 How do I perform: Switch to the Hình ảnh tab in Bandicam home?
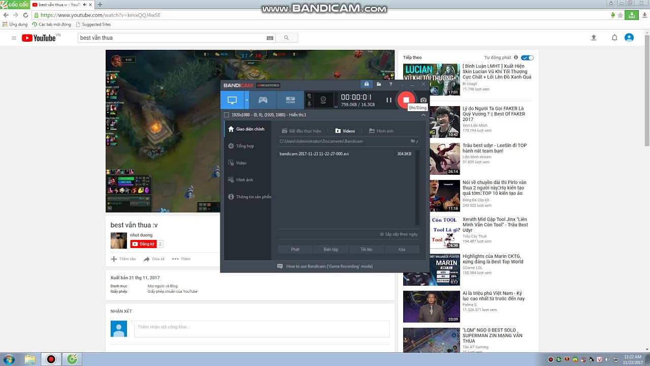[x=381, y=131]
